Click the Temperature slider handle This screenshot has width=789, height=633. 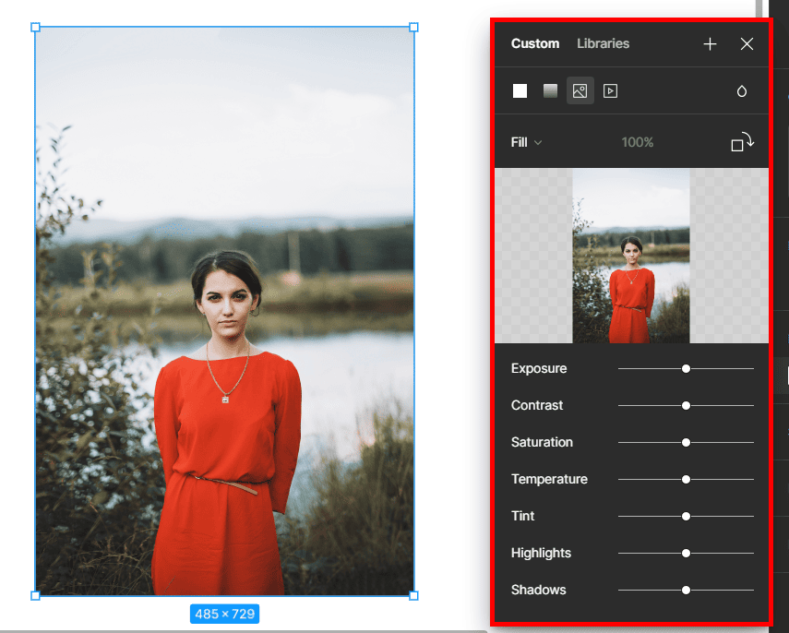(x=686, y=479)
